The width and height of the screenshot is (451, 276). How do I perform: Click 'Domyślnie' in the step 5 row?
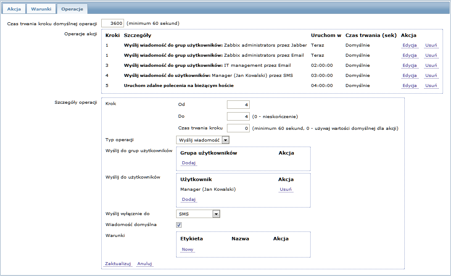point(358,85)
